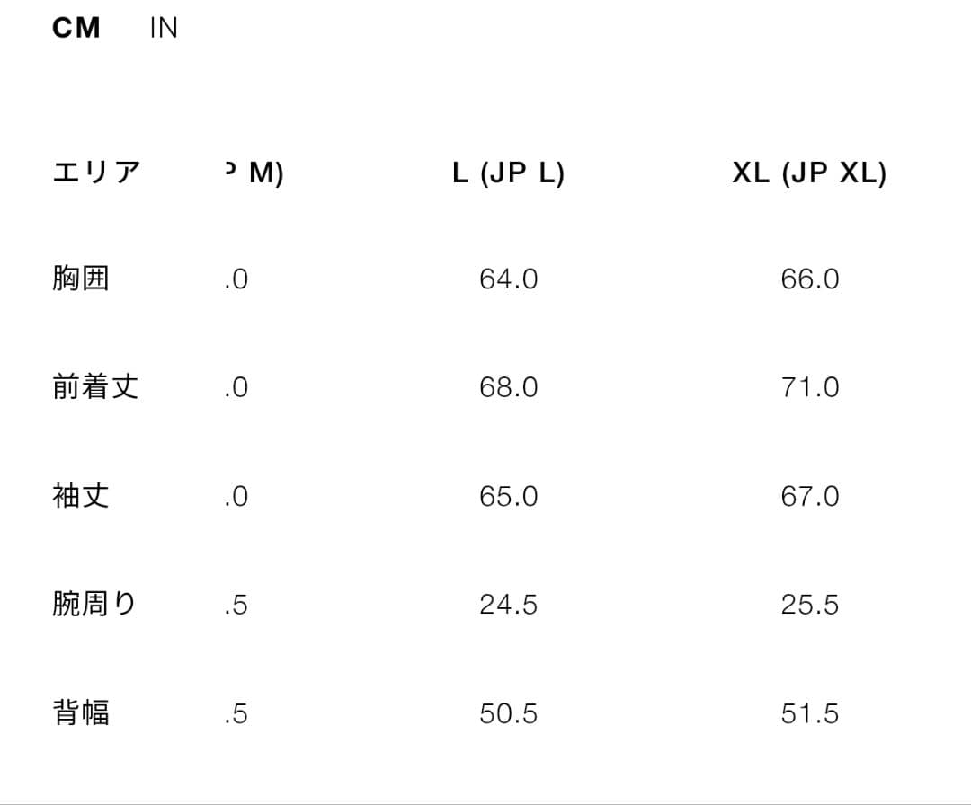
Task: Click the 胸囲 row label
Action: (x=83, y=279)
